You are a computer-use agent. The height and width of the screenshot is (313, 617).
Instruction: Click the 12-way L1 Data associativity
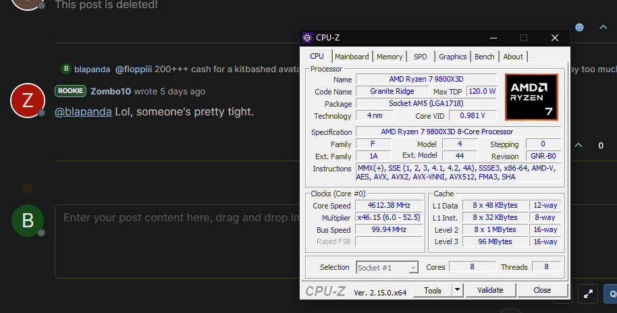(545, 205)
